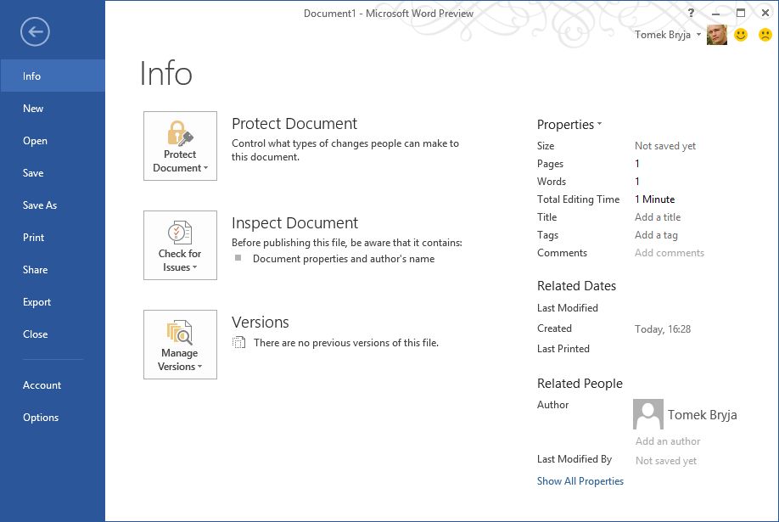Select Export in the sidebar
This screenshot has height=522, width=779.
pyautogui.click(x=53, y=302)
